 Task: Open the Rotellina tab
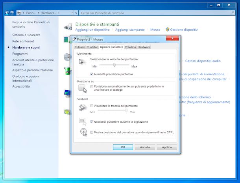tap(130, 47)
